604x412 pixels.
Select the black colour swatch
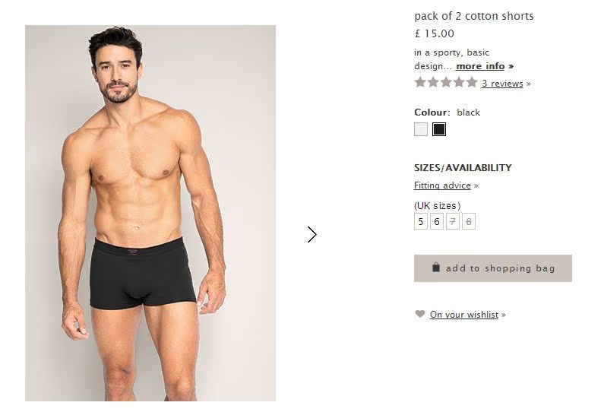click(438, 129)
